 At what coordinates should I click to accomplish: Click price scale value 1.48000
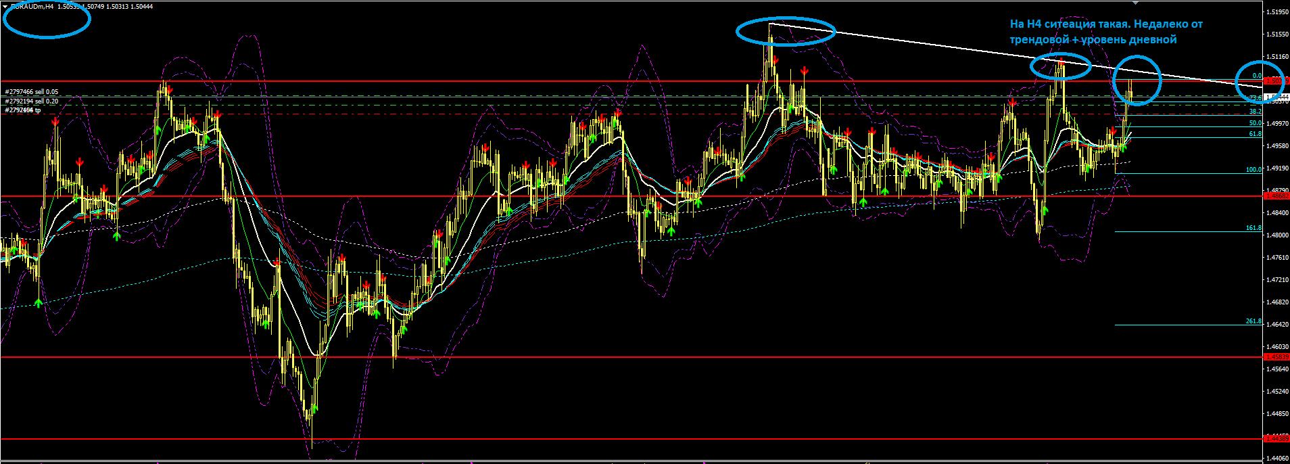(1277, 235)
